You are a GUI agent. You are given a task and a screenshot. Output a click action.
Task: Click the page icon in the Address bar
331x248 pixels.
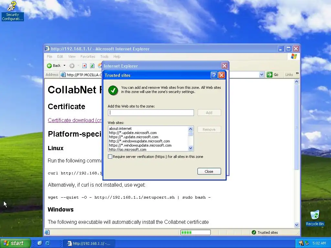point(63,75)
